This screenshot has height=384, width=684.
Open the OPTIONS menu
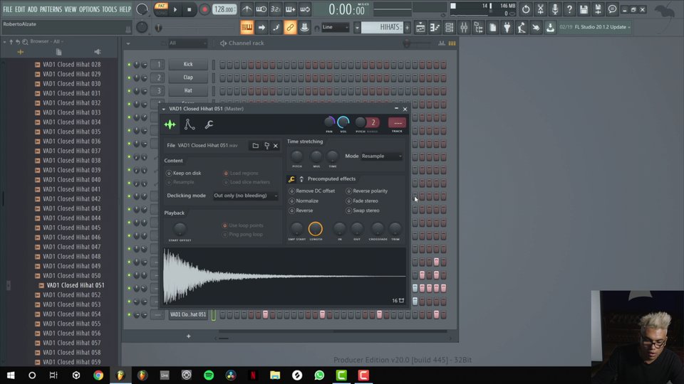click(90, 9)
